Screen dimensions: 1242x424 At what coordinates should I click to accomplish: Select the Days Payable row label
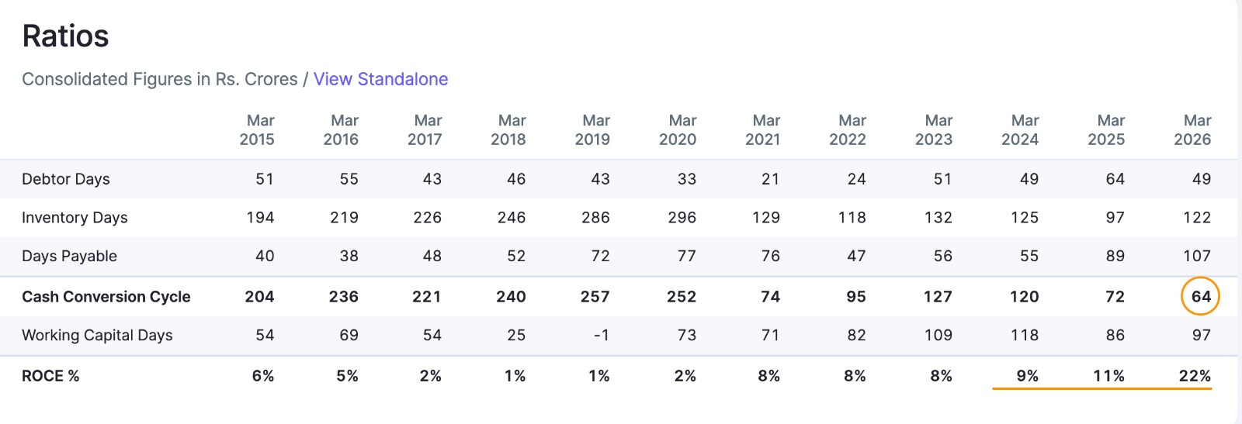pyautogui.click(x=69, y=257)
